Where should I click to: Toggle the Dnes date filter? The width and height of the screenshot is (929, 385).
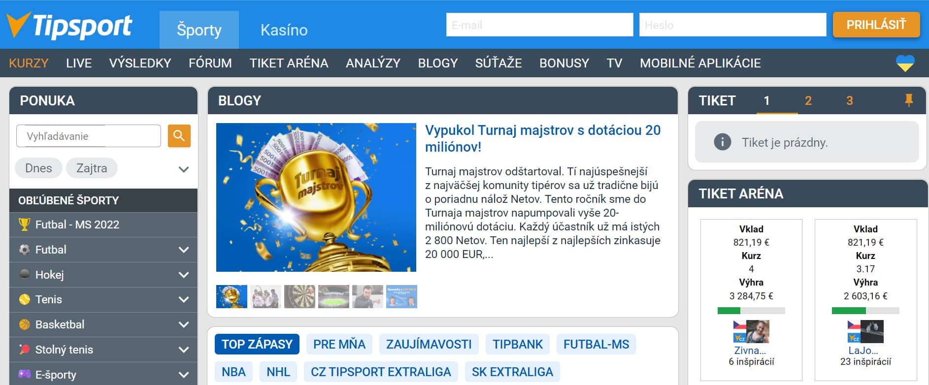pos(38,168)
